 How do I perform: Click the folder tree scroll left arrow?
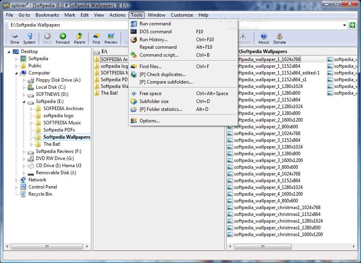(7, 246)
